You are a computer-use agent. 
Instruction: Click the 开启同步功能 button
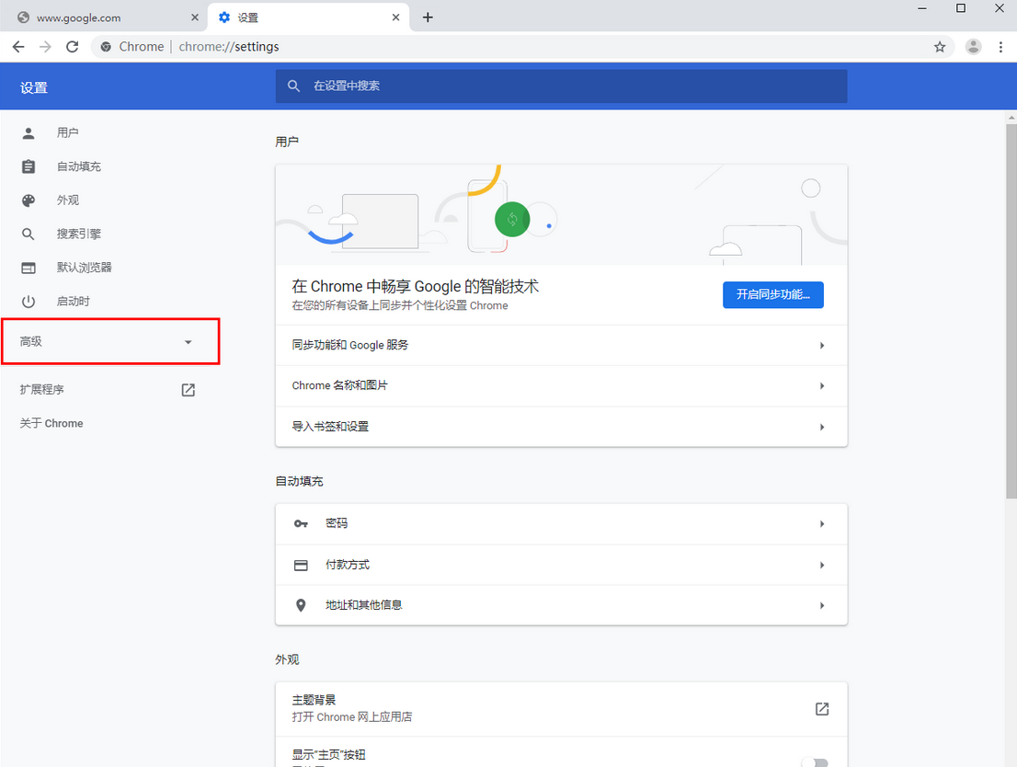772,294
